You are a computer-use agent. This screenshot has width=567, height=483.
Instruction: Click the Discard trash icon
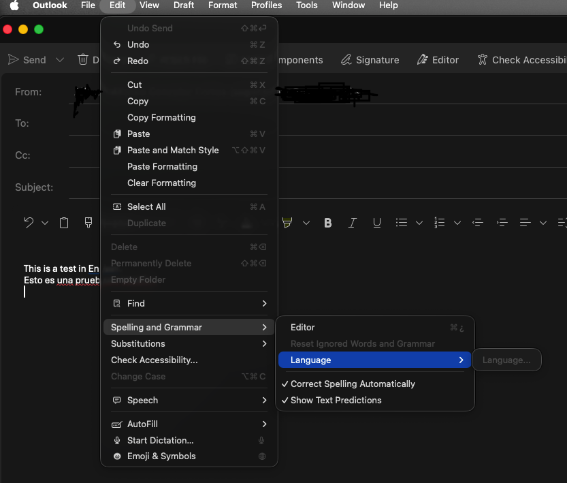click(x=83, y=59)
